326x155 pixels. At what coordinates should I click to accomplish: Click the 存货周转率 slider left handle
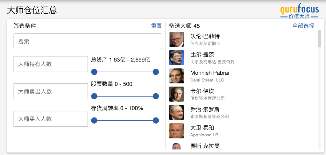94,120
